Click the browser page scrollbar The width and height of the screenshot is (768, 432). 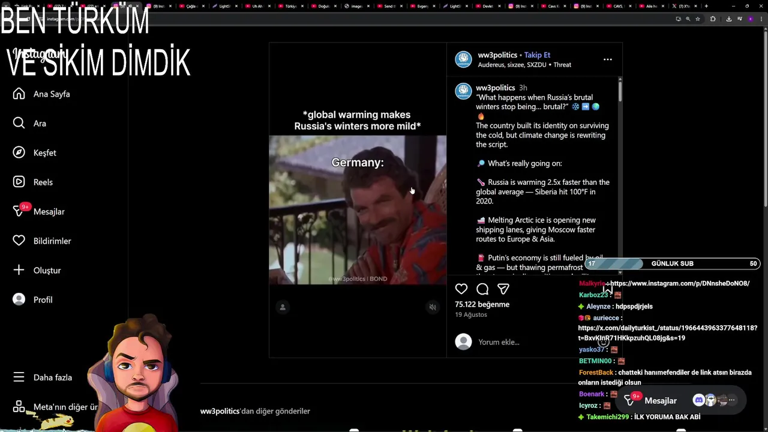tap(765, 120)
